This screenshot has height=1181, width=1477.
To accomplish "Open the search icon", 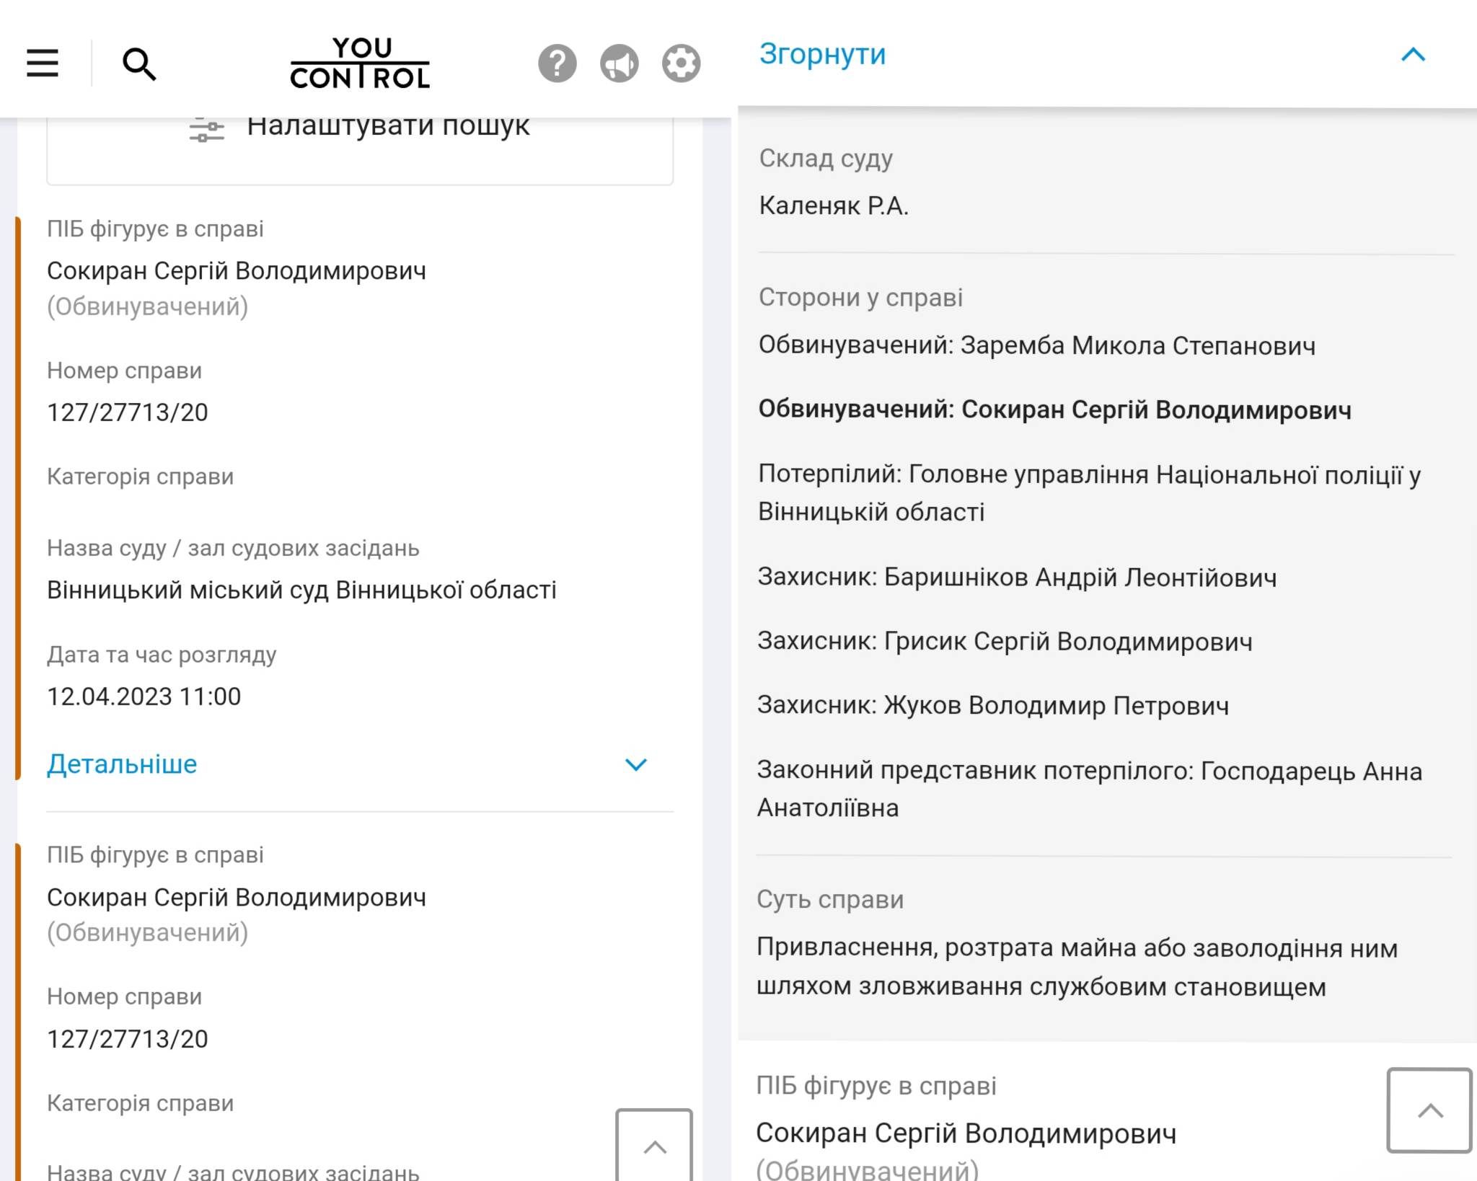I will click(140, 63).
